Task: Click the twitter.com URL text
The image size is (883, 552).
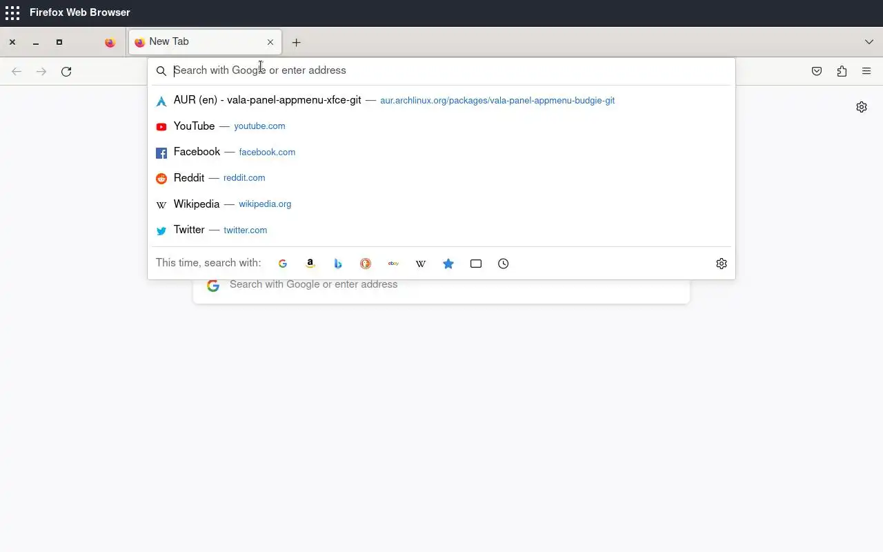Action: (x=246, y=230)
